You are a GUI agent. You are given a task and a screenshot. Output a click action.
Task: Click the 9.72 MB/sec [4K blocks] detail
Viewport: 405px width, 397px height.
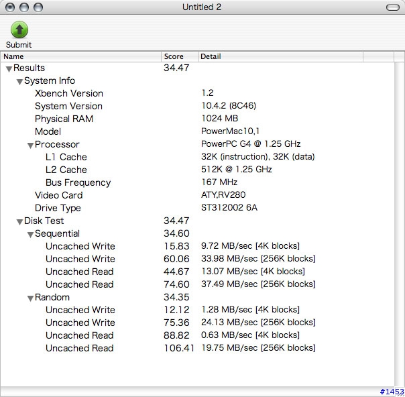tap(250, 246)
